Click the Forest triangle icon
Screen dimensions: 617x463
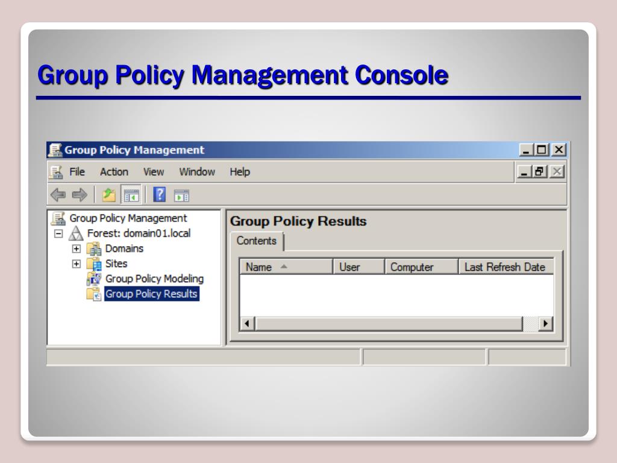click(76, 233)
